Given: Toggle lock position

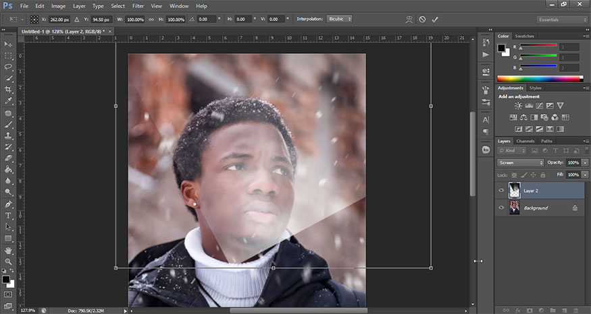Looking at the screenshot, I should point(534,175).
